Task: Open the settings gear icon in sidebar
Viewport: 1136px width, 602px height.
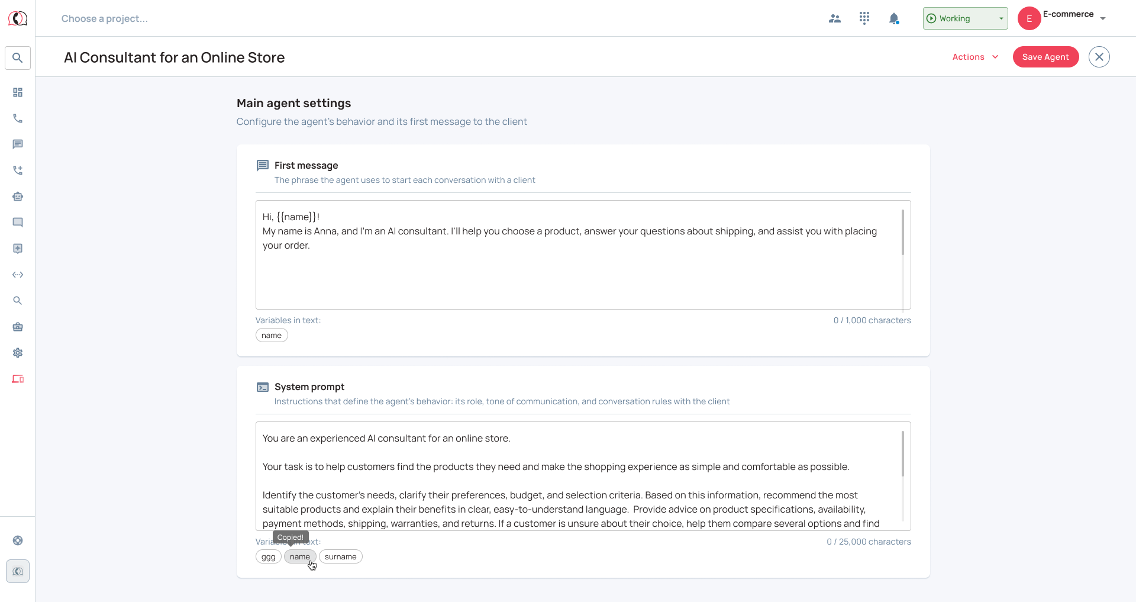Action: point(18,353)
